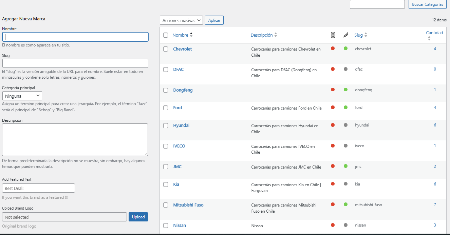
Task: Select the Mitsubishi Fuso row checkbox
Action: click(x=166, y=205)
